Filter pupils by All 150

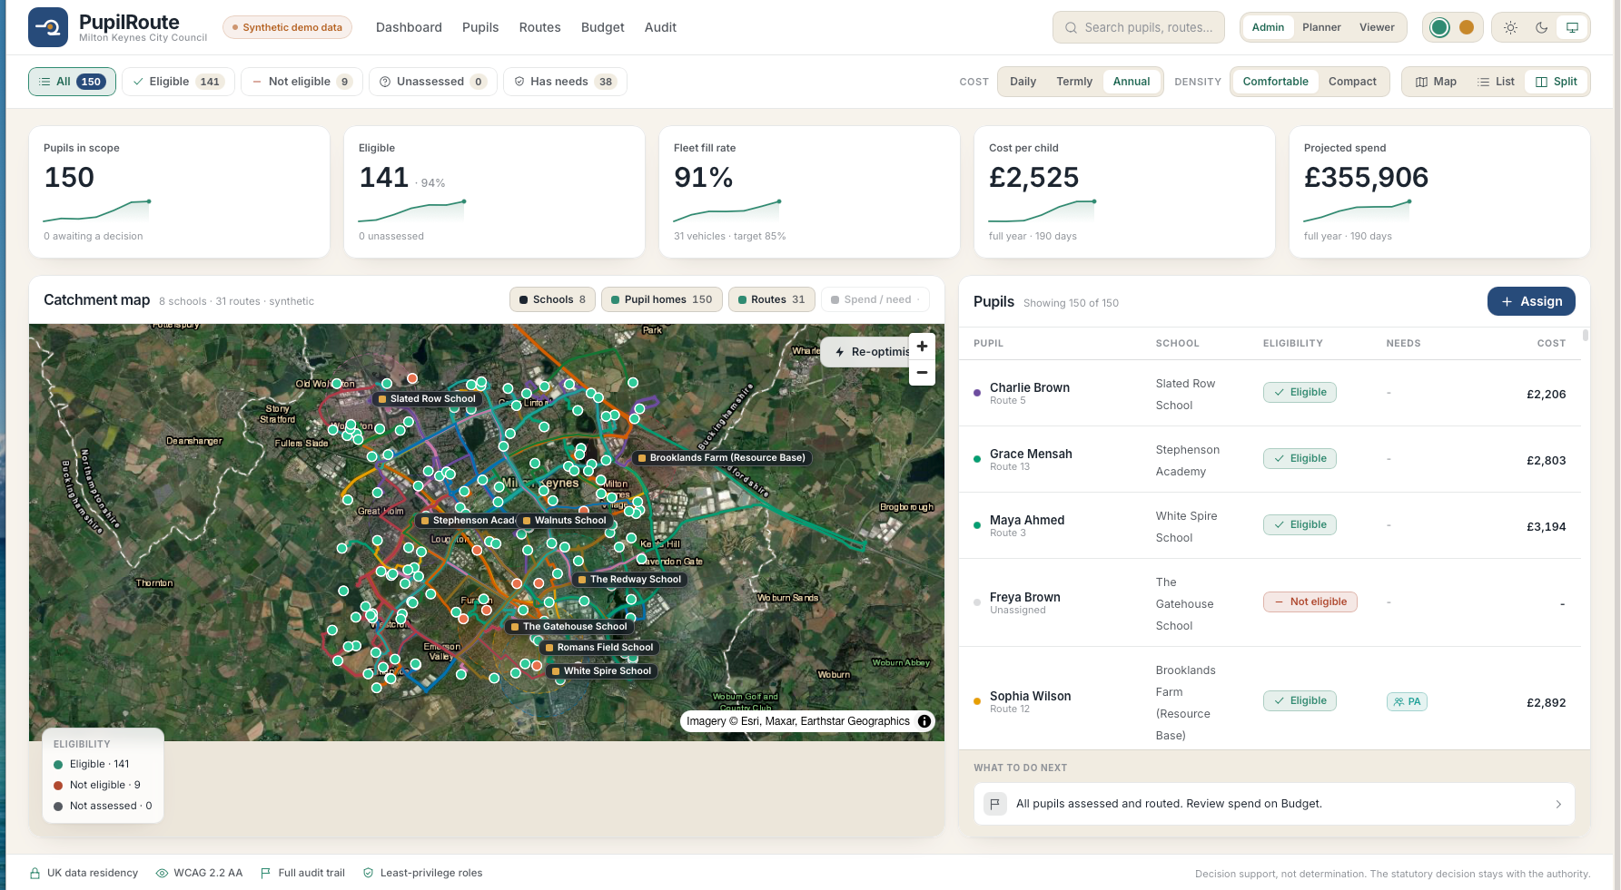point(72,82)
